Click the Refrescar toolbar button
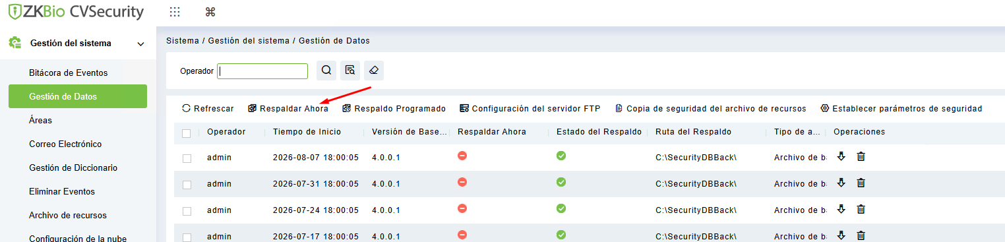Screen dimensions: 1005x242 (x=208, y=108)
